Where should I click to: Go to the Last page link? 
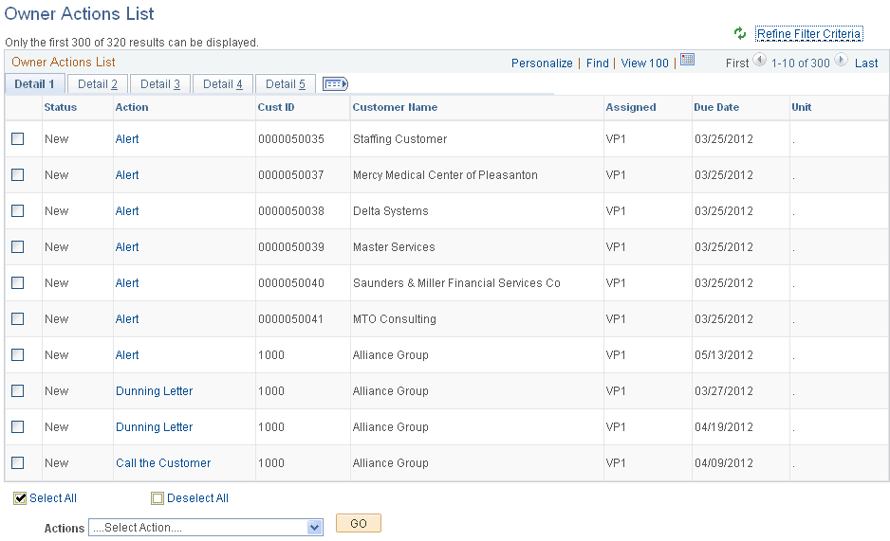[x=866, y=63]
